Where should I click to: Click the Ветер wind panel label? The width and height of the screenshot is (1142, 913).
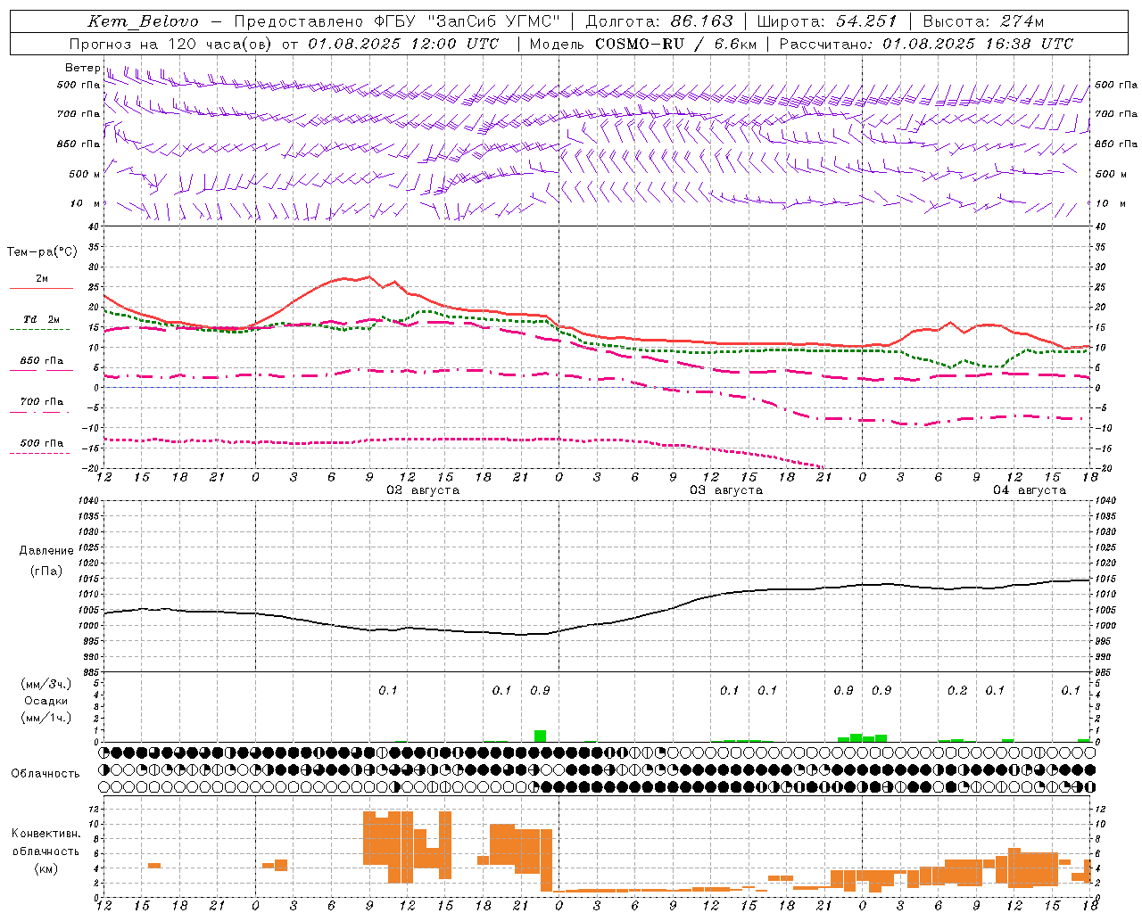pos(83,68)
